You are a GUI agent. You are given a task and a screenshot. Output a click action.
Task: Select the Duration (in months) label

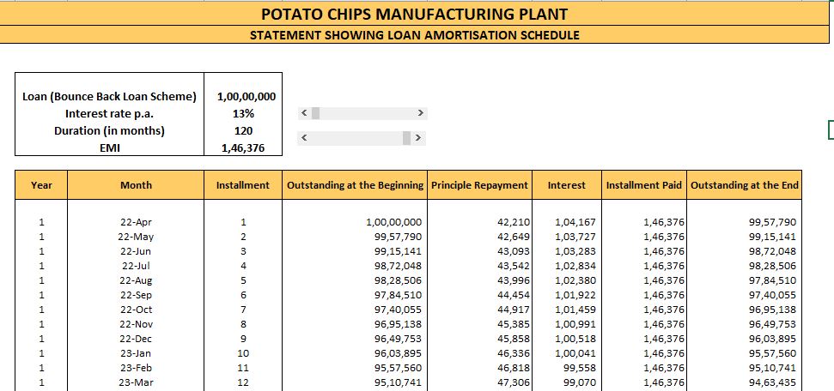(x=109, y=130)
